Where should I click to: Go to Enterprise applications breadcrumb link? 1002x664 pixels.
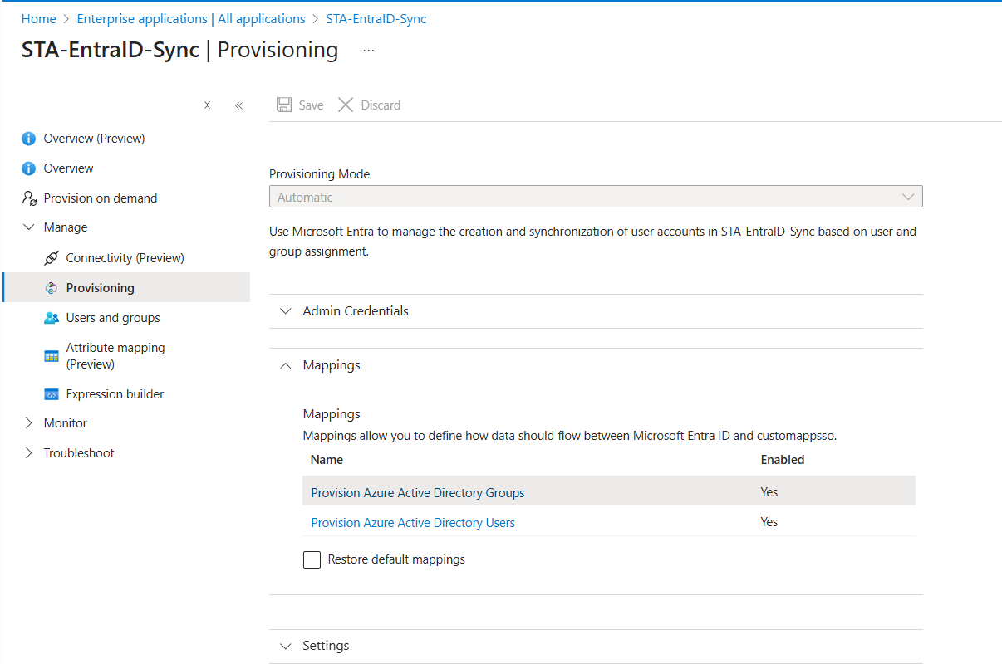190,18
